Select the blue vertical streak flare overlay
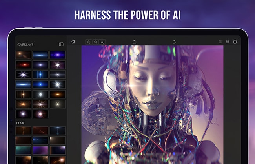The height and width of the screenshot is (164, 255). (x=40, y=75)
